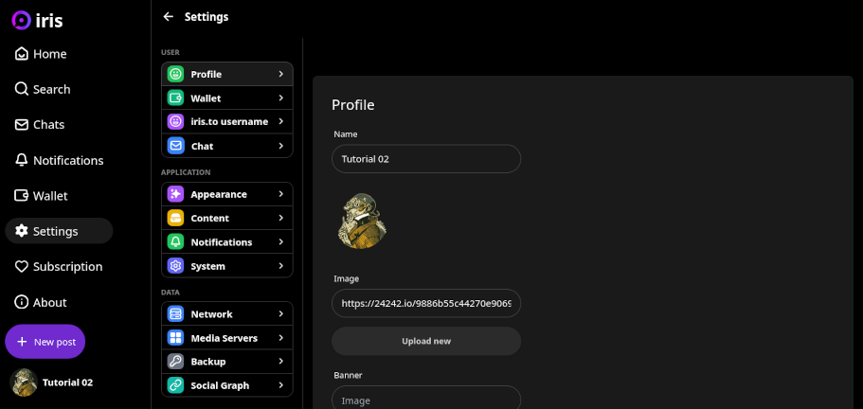Click the Search magnifier icon
Screen dimensions: 863x409
(x=22, y=89)
